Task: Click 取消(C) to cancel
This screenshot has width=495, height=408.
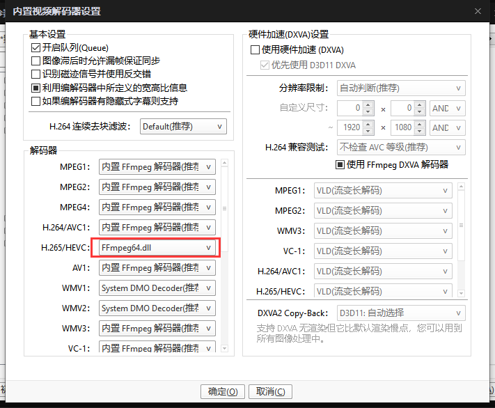Action: [270, 391]
